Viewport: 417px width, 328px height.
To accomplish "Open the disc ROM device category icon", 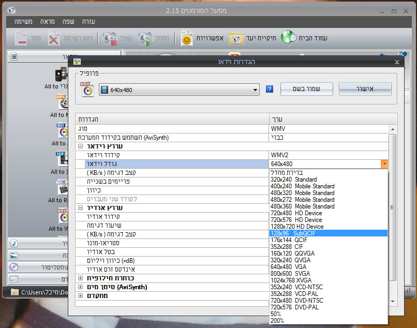I will pyautogui.click(x=14, y=267).
